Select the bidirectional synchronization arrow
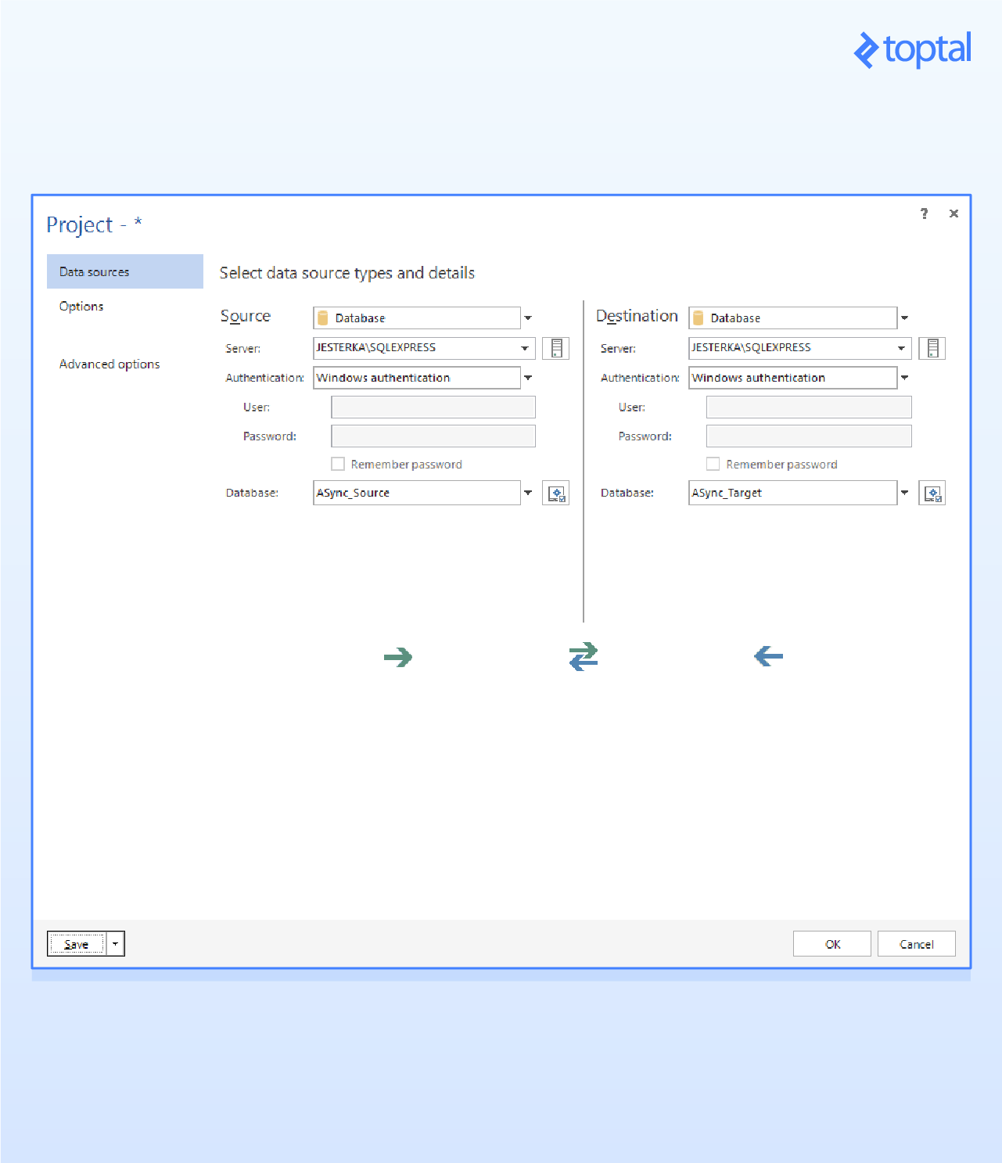The image size is (1002, 1163). click(582, 657)
